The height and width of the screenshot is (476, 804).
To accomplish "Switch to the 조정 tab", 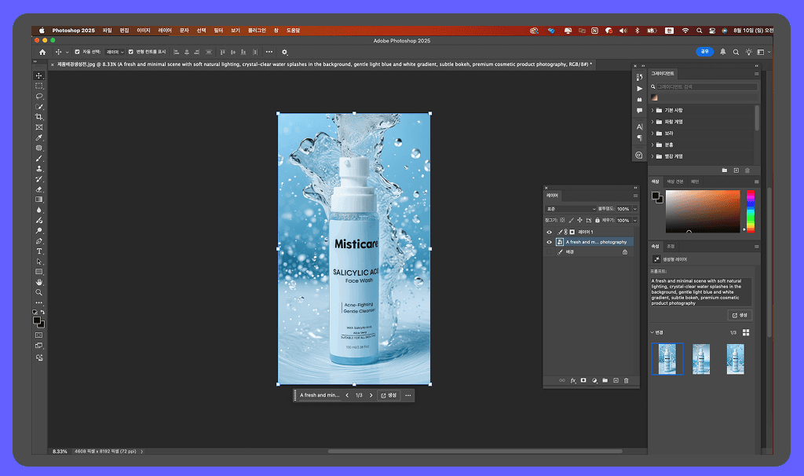I will [x=671, y=246].
